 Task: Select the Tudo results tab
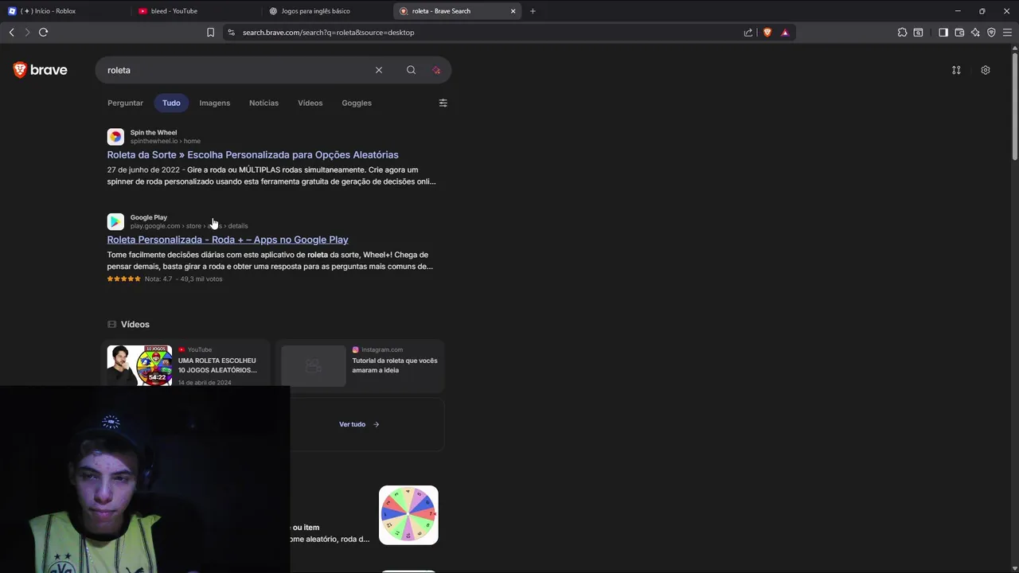pyautogui.click(x=171, y=103)
